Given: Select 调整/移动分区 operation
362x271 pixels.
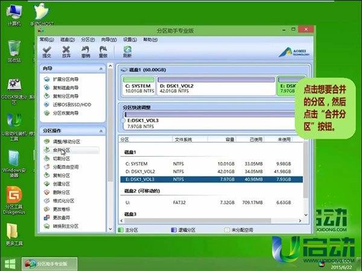Looking at the screenshot, I should click(62, 142).
